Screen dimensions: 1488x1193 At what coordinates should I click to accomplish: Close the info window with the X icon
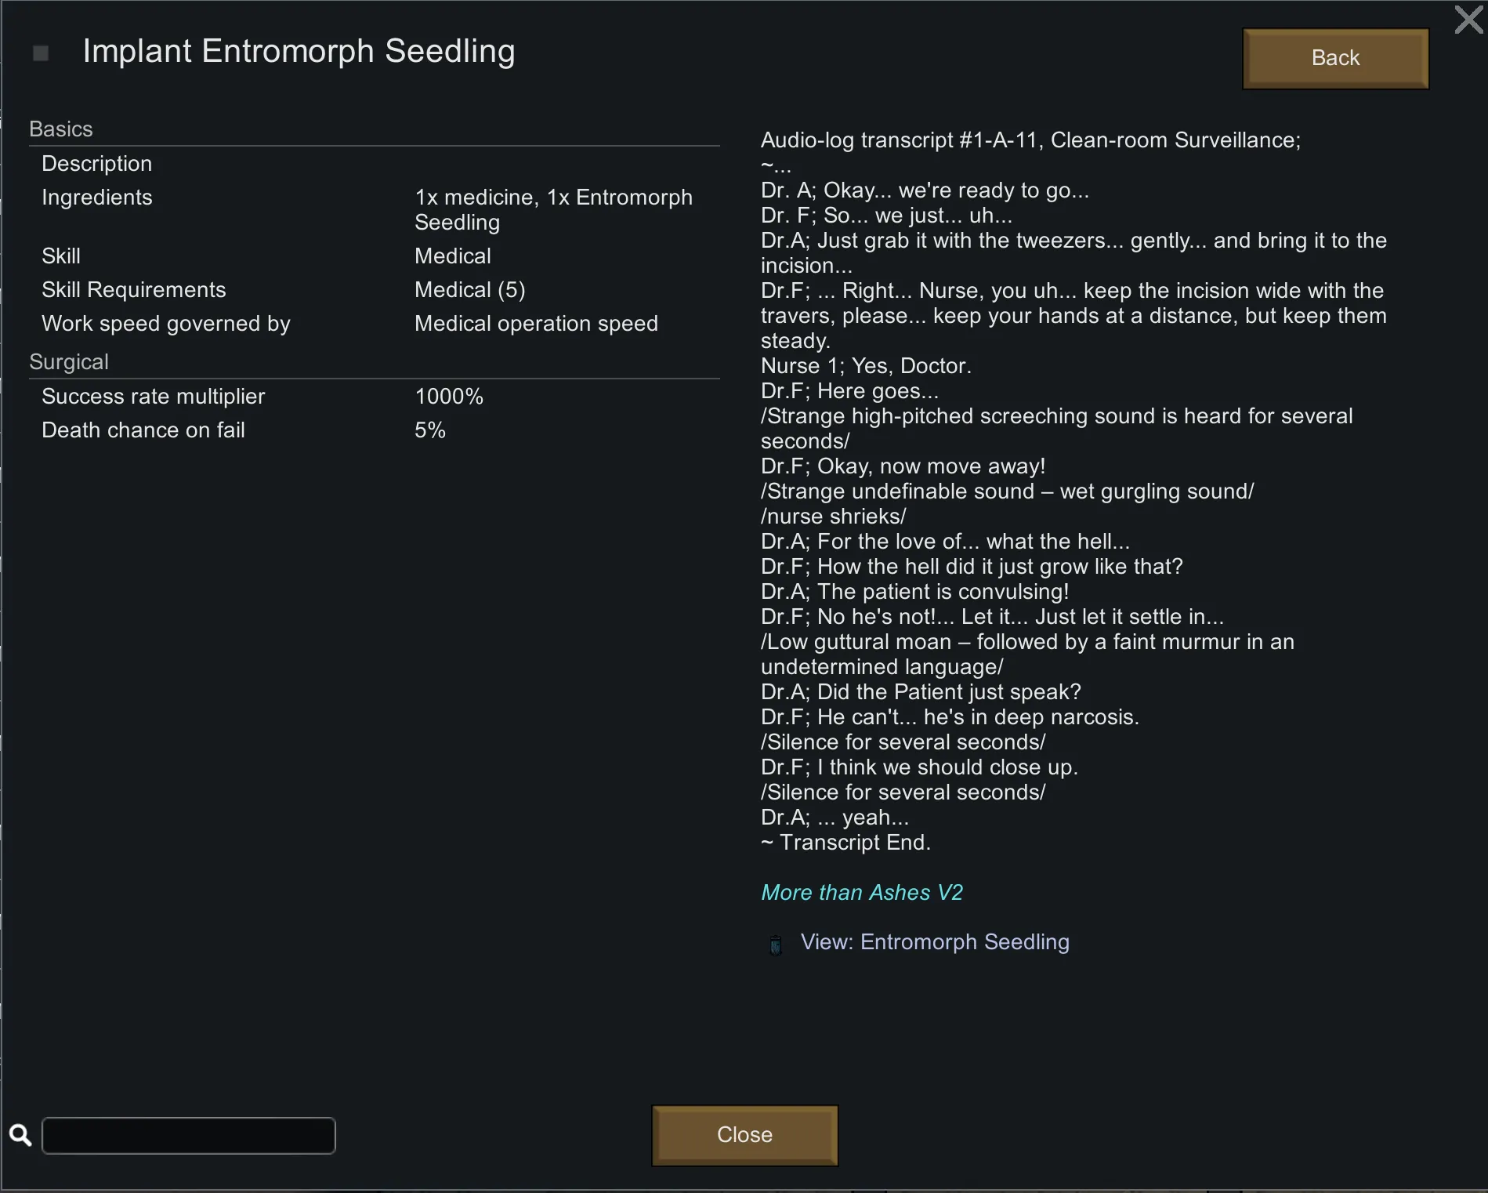point(1468,20)
